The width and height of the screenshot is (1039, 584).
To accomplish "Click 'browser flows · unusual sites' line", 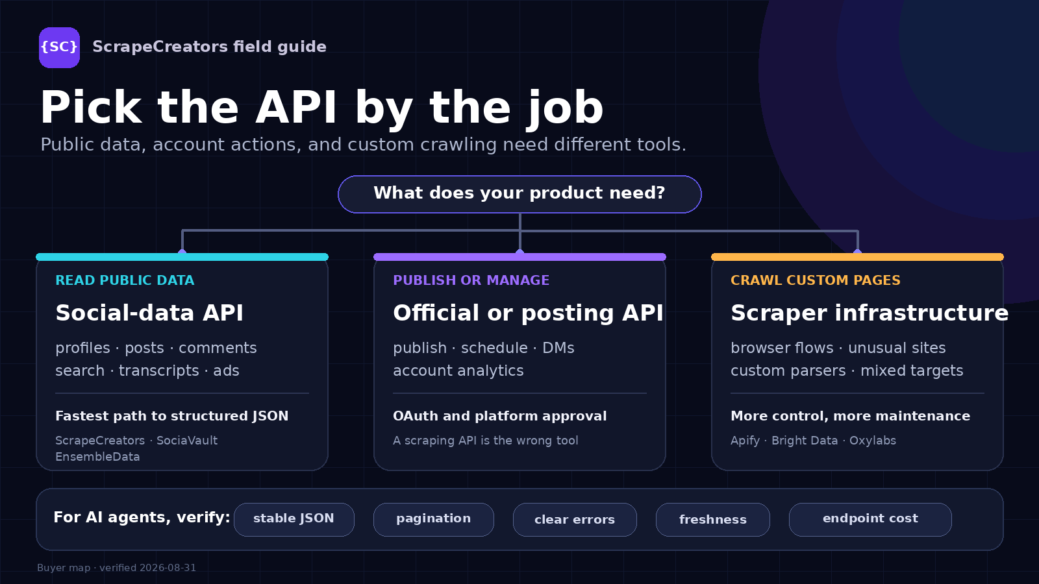I will [838, 348].
